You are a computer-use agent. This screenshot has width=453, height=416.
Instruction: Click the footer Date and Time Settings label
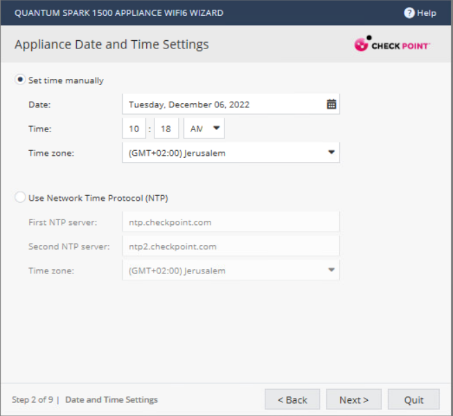pyautogui.click(x=112, y=400)
